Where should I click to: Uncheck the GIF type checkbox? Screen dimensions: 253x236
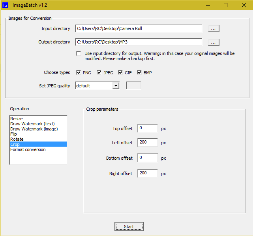(x=120, y=73)
